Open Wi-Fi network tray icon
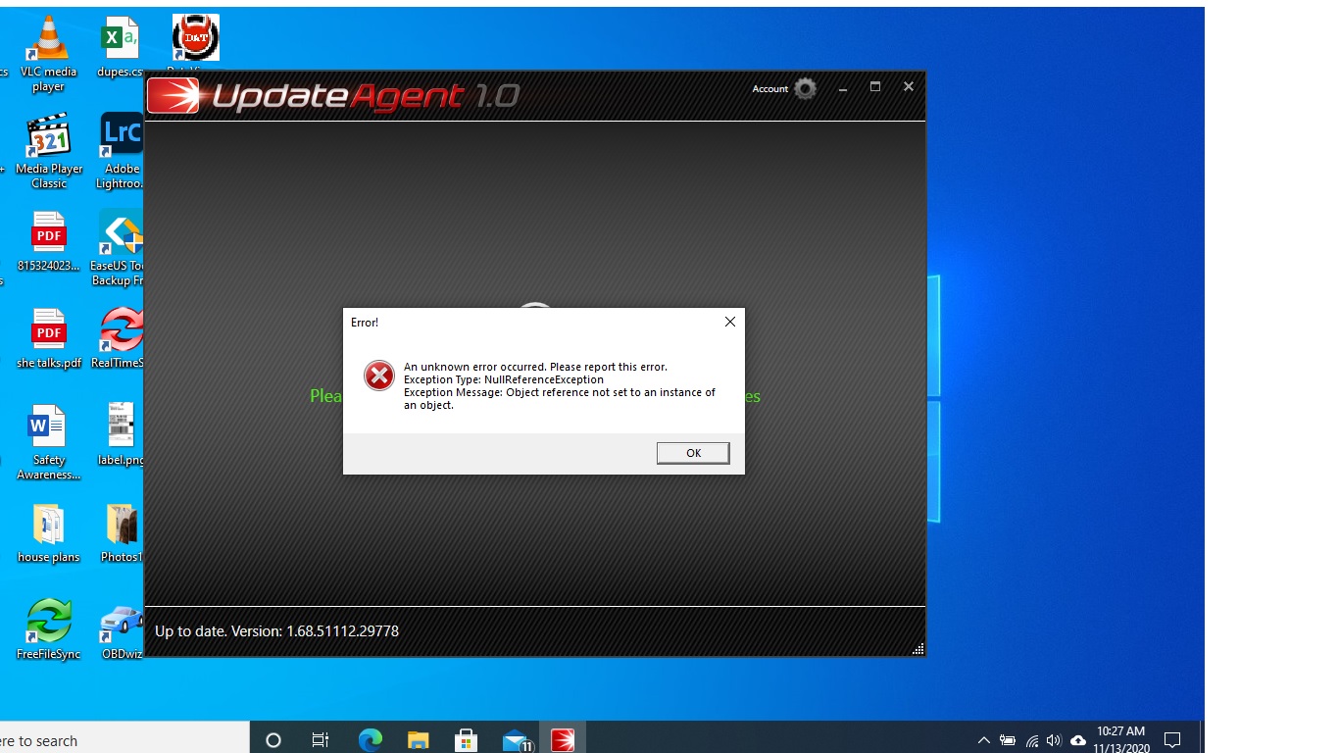The height and width of the screenshot is (753, 1339). click(x=1032, y=741)
